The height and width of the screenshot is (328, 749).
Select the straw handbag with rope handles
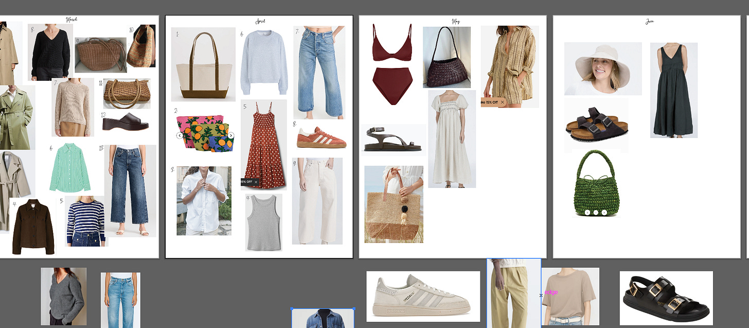(x=127, y=94)
